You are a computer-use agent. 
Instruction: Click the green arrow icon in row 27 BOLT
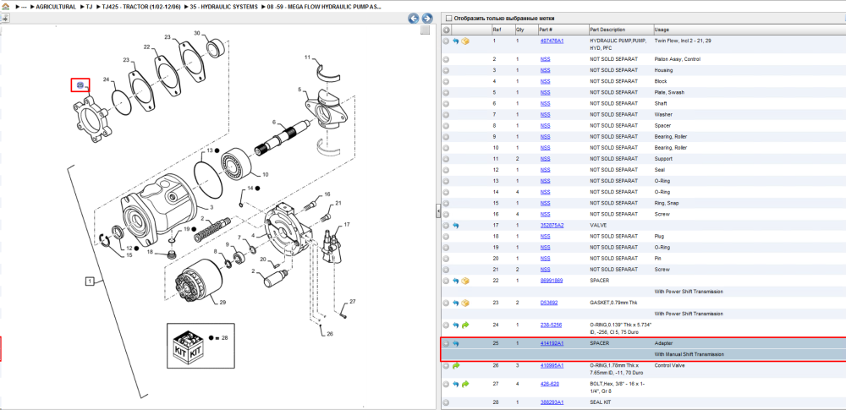pyautogui.click(x=465, y=384)
